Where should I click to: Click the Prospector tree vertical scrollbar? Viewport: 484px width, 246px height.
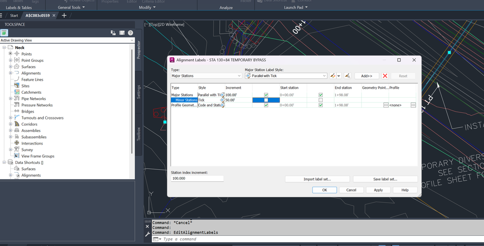pyautogui.click(x=132, y=101)
